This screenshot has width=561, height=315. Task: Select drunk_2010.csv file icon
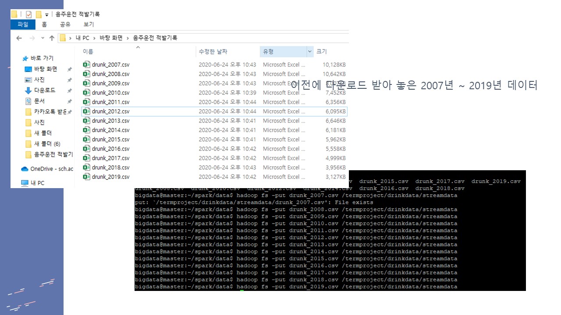click(x=86, y=93)
